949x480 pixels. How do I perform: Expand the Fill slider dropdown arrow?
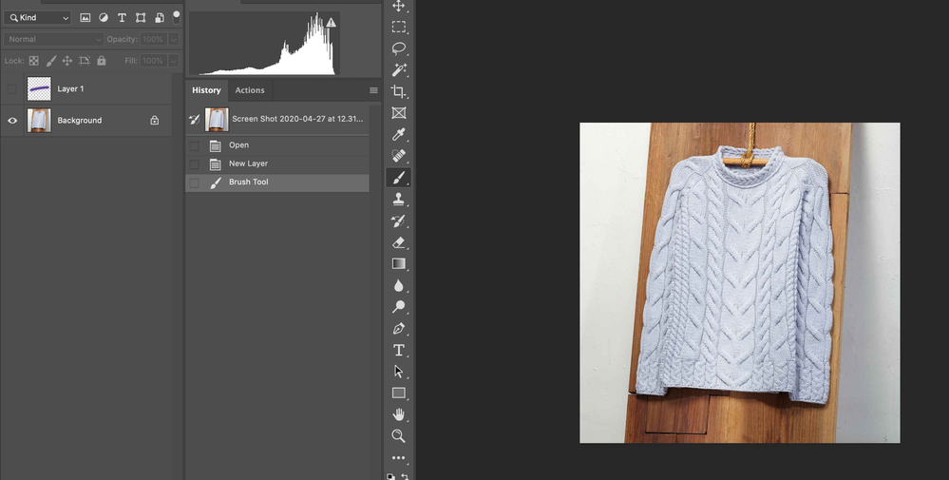click(x=174, y=61)
